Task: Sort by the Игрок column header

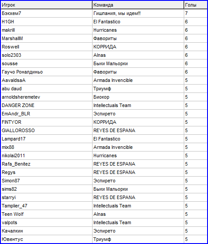Action: (47, 5)
